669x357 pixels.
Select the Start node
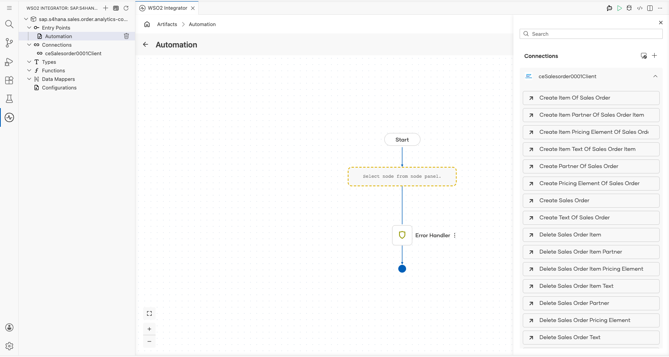pos(402,140)
